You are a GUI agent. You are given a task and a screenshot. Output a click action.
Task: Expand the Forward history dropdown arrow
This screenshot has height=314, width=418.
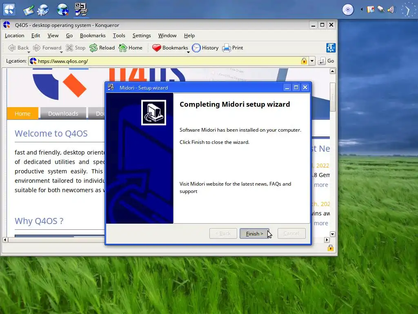point(61,52)
